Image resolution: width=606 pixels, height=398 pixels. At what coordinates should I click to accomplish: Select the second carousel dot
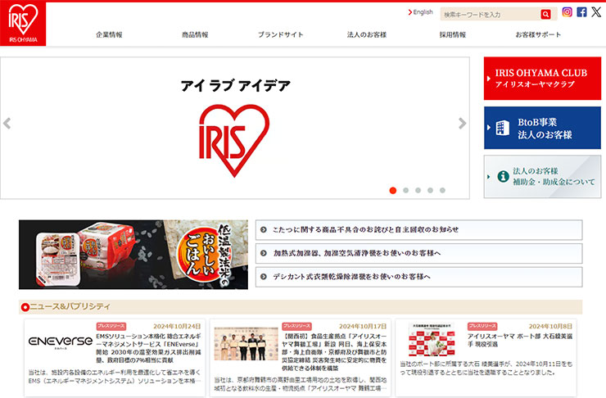click(x=405, y=191)
